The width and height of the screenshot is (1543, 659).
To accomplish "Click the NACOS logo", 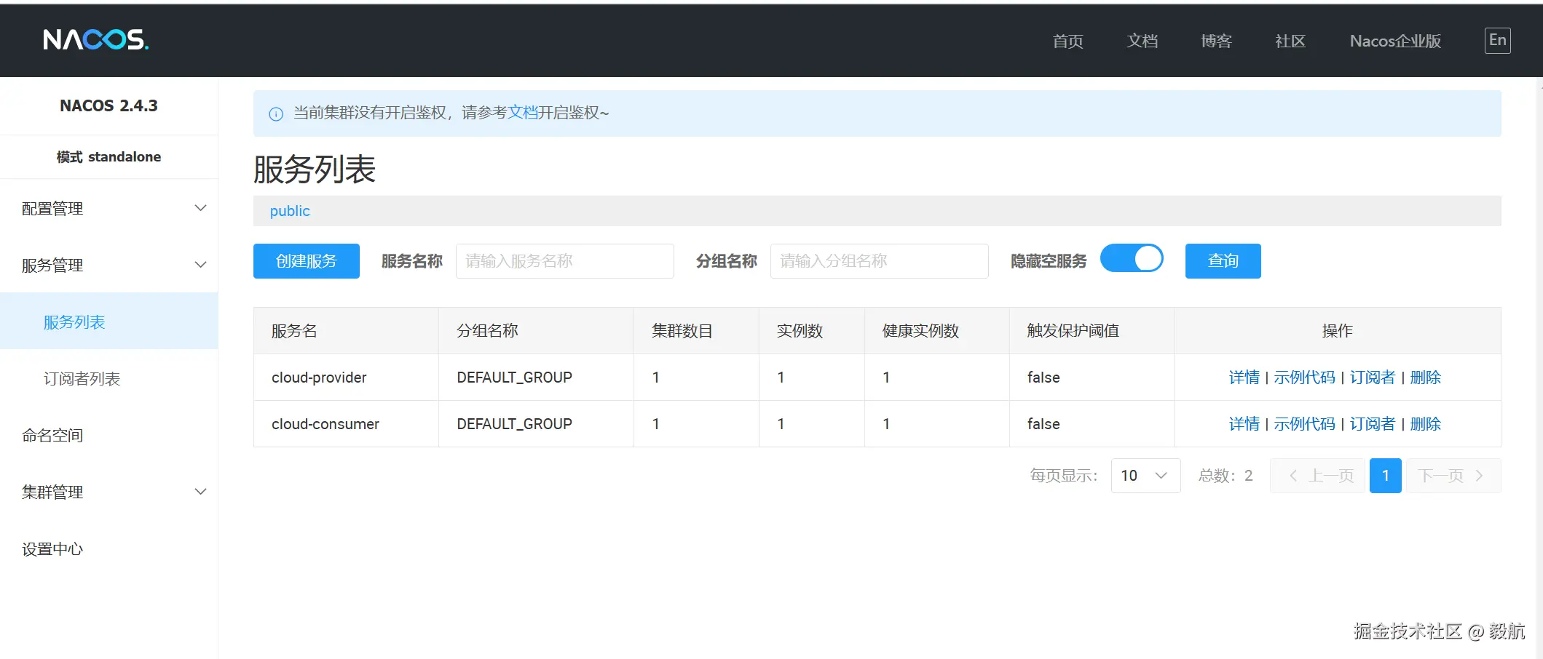I will [x=95, y=39].
